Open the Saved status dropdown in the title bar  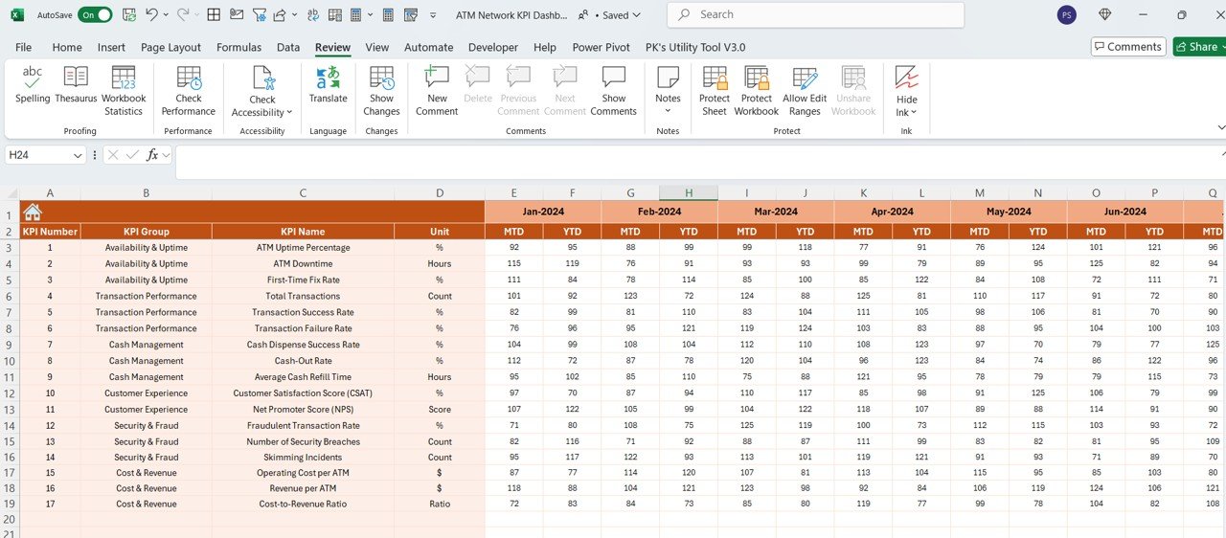(x=637, y=15)
